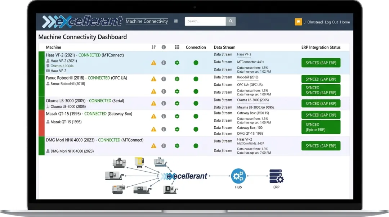Click the grid icon in table header
Screen dimensions: 389x217
click(177, 47)
